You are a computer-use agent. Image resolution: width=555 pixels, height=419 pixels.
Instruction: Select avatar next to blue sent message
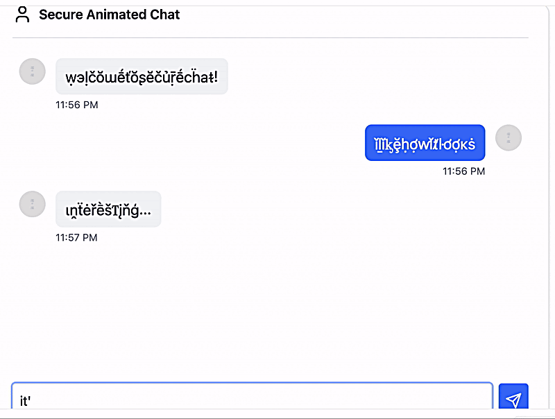(x=509, y=137)
